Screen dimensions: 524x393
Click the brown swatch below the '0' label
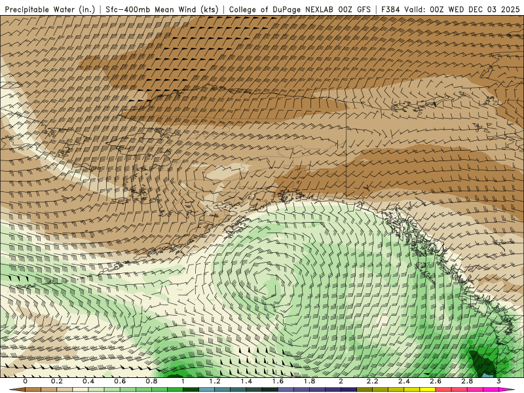(x=33, y=390)
